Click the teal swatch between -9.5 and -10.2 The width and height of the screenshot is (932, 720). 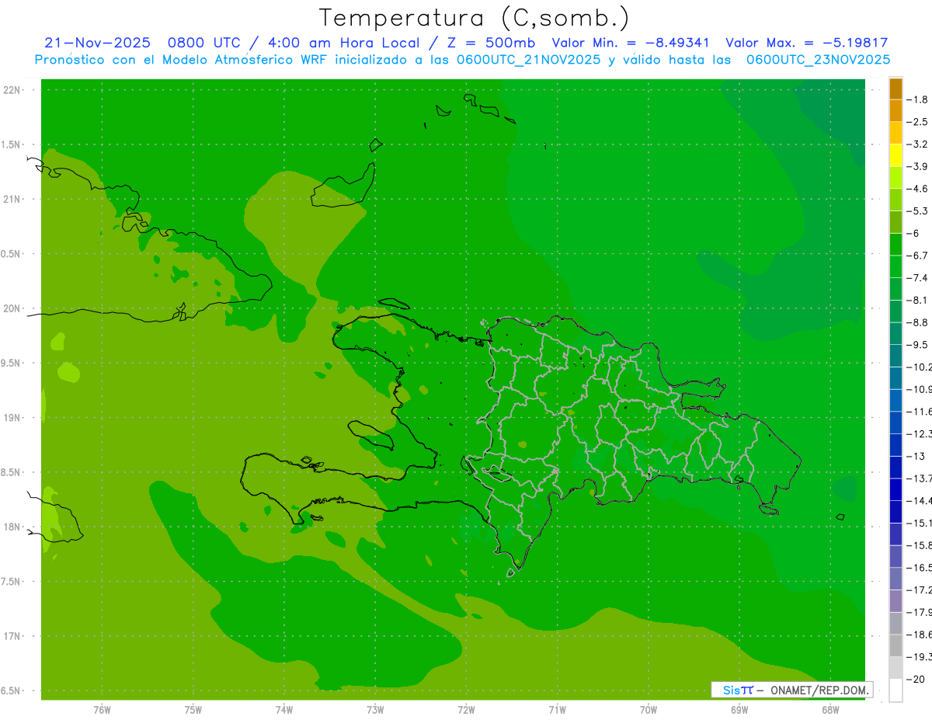pos(895,356)
